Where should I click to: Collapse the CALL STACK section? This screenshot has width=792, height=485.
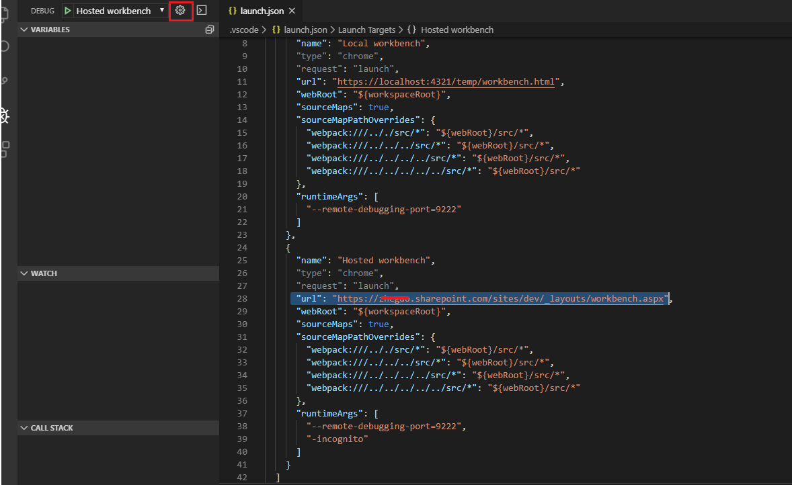118,427
